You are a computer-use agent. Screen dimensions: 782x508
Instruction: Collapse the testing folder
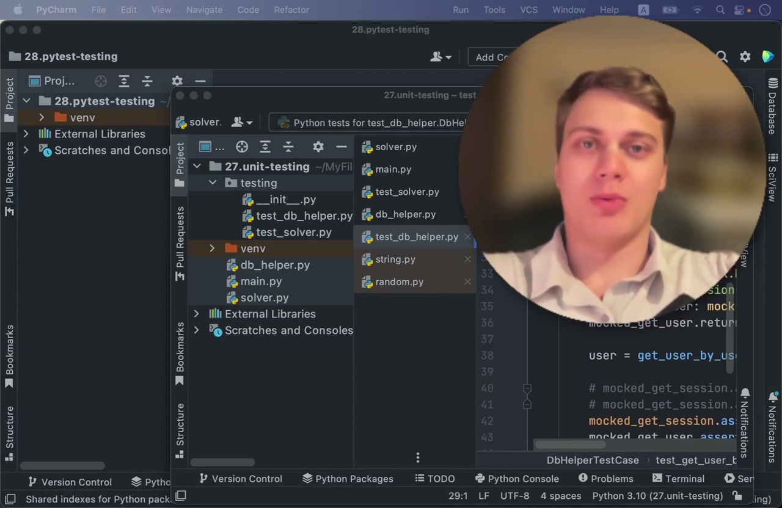[x=213, y=183]
